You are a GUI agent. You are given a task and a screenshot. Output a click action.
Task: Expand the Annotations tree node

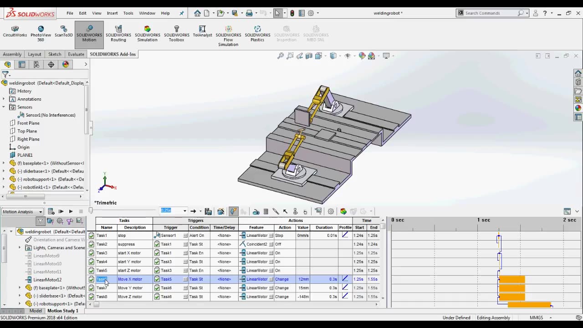pos(4,99)
